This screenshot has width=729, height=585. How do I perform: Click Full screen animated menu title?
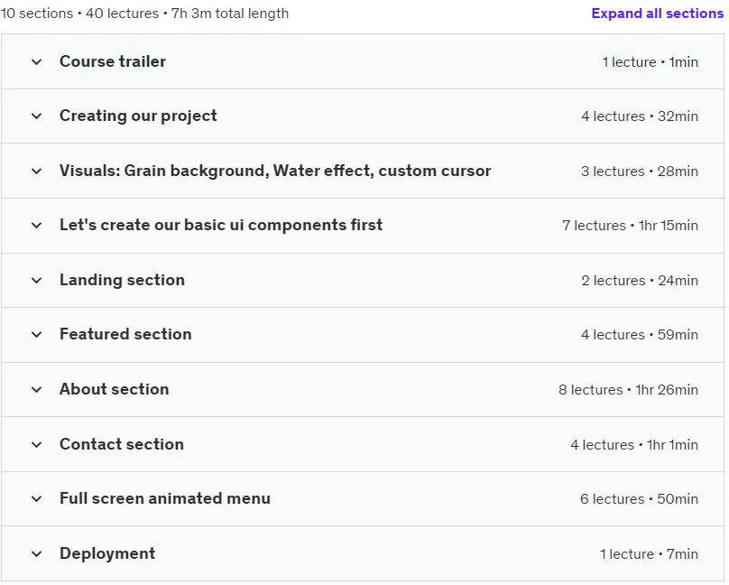(x=165, y=498)
